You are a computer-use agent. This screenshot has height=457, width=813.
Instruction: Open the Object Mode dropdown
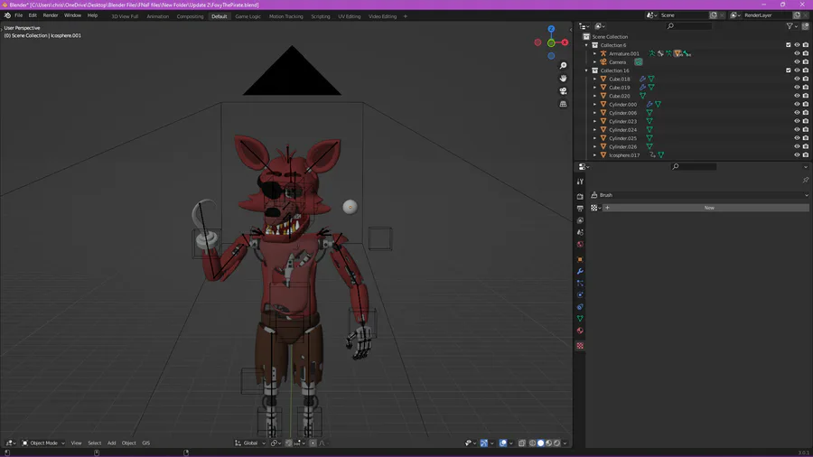pyautogui.click(x=43, y=443)
